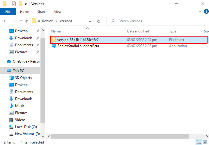Open Help via the question mark icon
The image size is (209, 145).
tap(206, 11)
